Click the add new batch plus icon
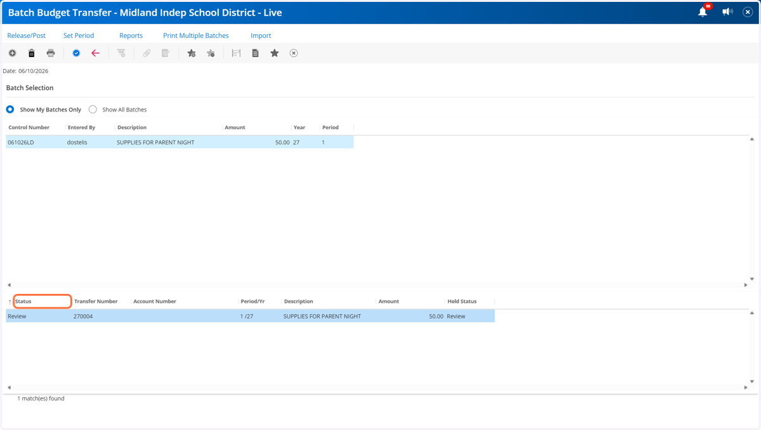Image resolution: width=761 pixels, height=430 pixels. 12,53
